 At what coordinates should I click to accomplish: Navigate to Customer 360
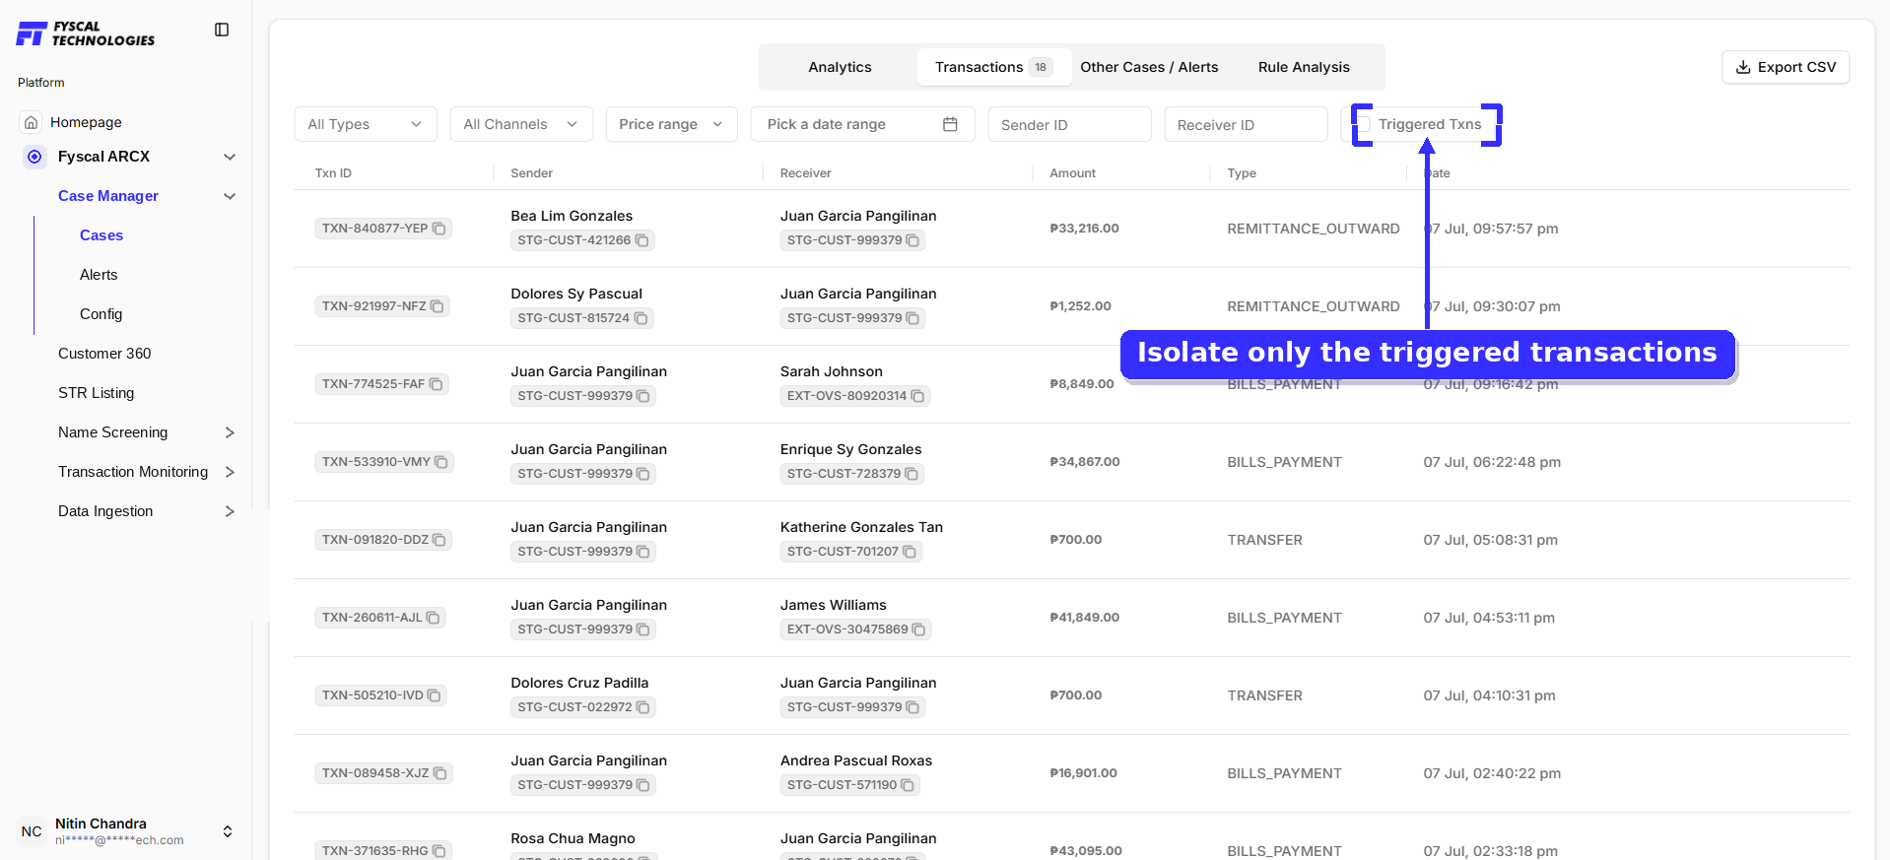(x=104, y=354)
